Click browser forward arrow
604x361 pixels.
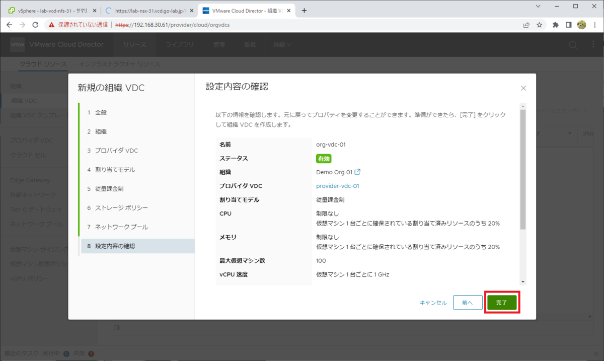(22, 25)
